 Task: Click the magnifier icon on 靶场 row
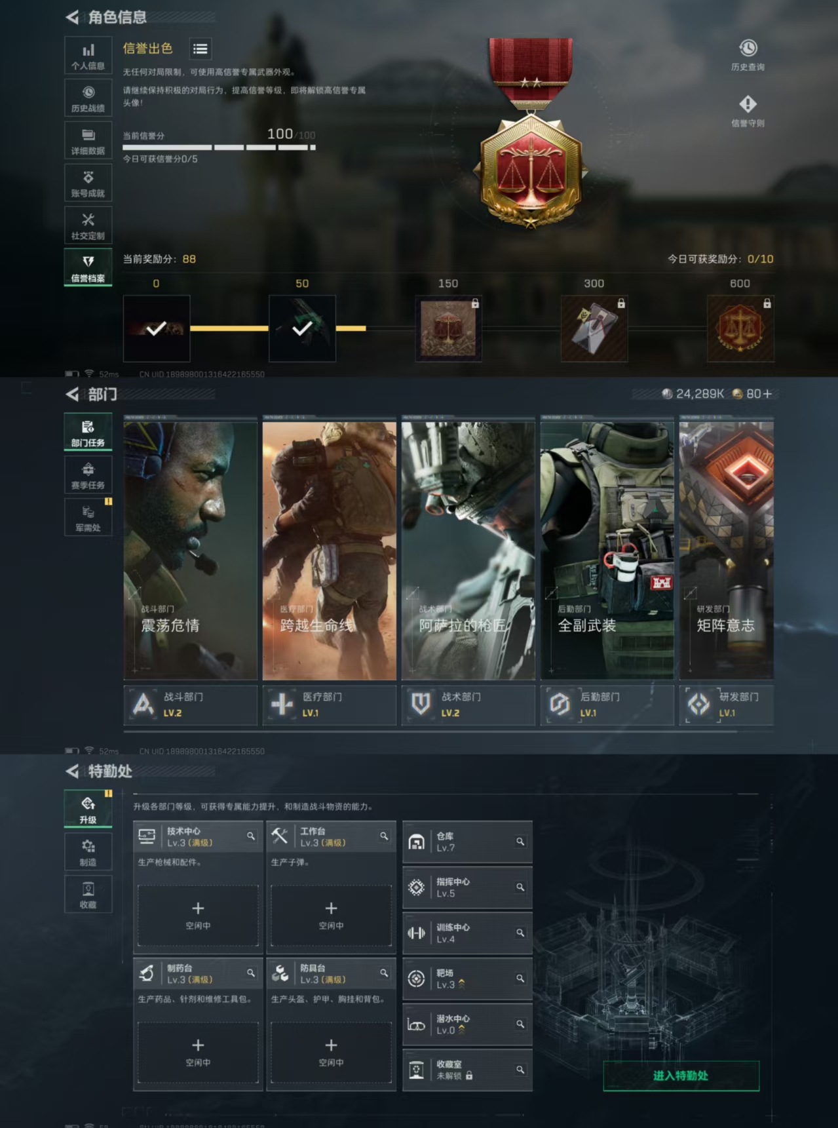tap(520, 979)
